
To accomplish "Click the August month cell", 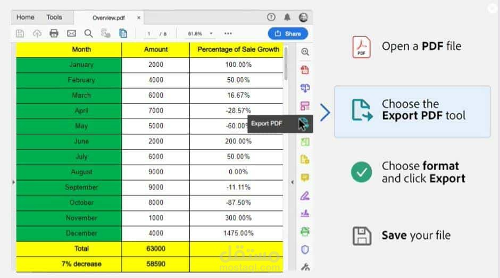I will click(x=69, y=172).
